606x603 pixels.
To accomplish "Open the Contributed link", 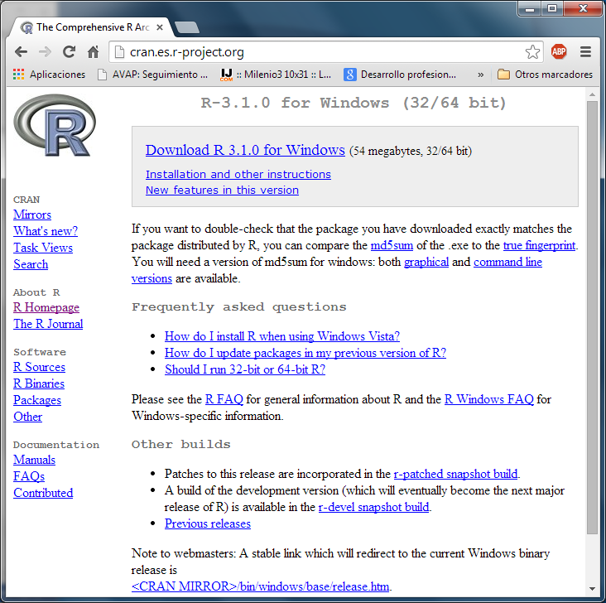I will coord(43,493).
